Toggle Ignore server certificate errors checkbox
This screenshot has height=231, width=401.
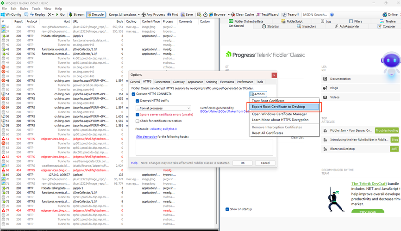(138, 115)
